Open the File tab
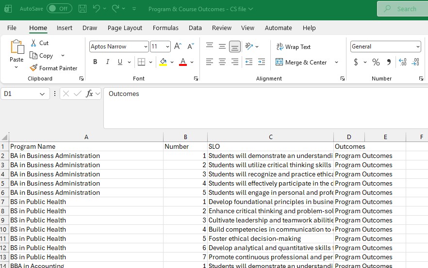The height and width of the screenshot is (268, 428). tap(12, 28)
